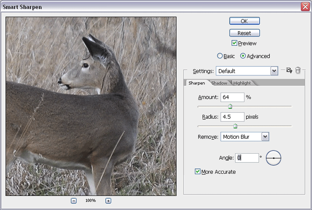Toggle the Preview checkbox

tap(234, 43)
